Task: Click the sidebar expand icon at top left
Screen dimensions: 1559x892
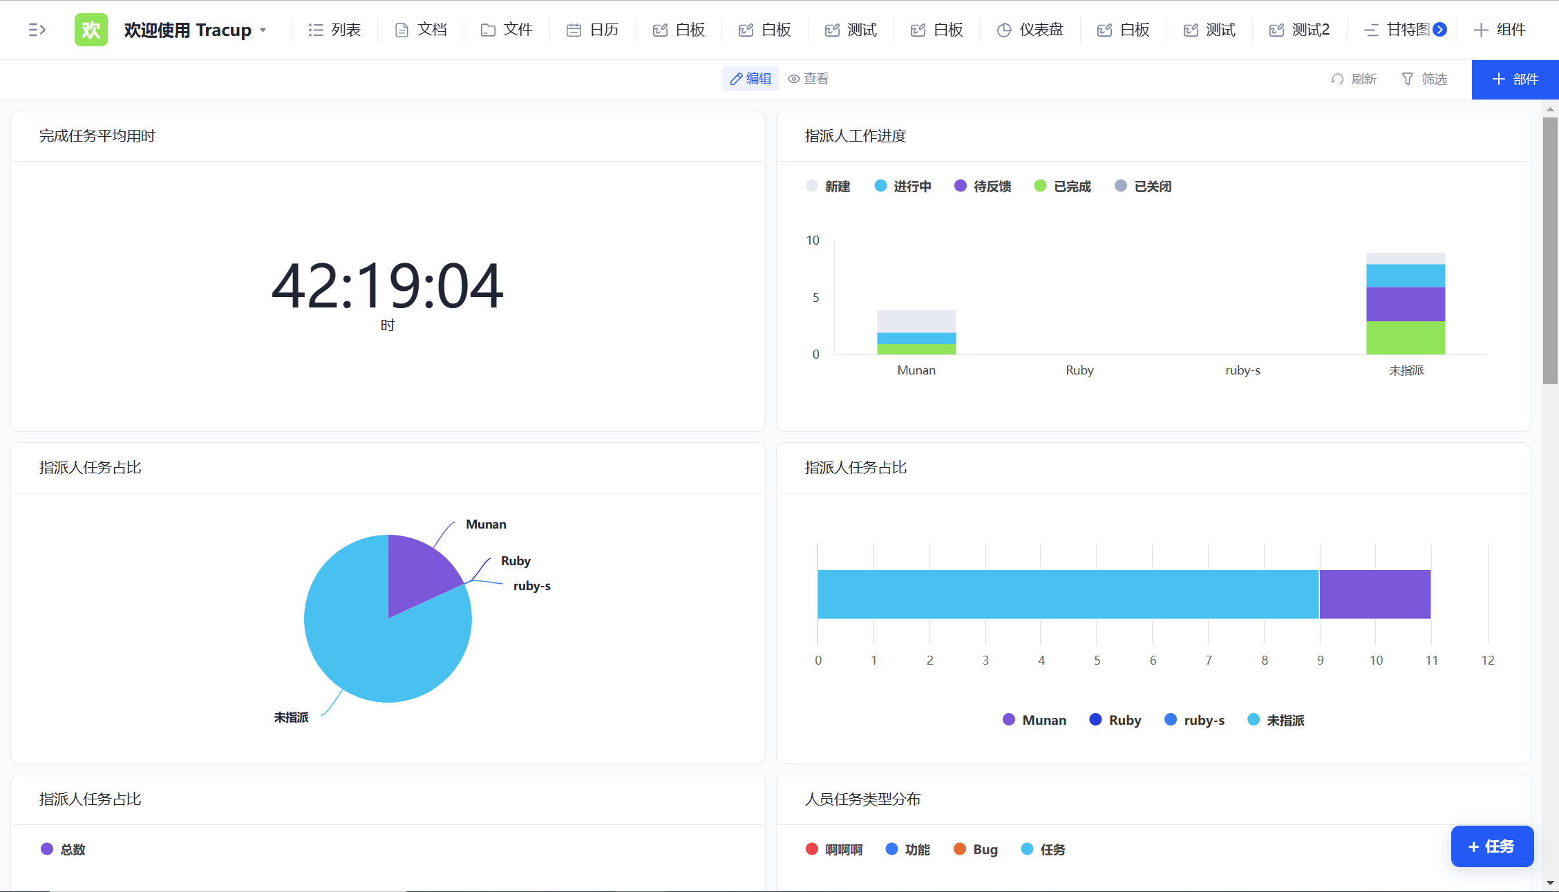Action: coord(37,30)
